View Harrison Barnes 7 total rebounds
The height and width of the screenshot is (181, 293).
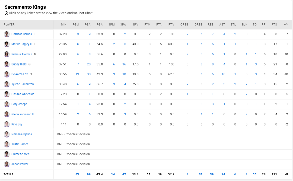point(213,34)
